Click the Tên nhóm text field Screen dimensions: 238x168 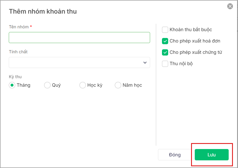click(x=79, y=37)
